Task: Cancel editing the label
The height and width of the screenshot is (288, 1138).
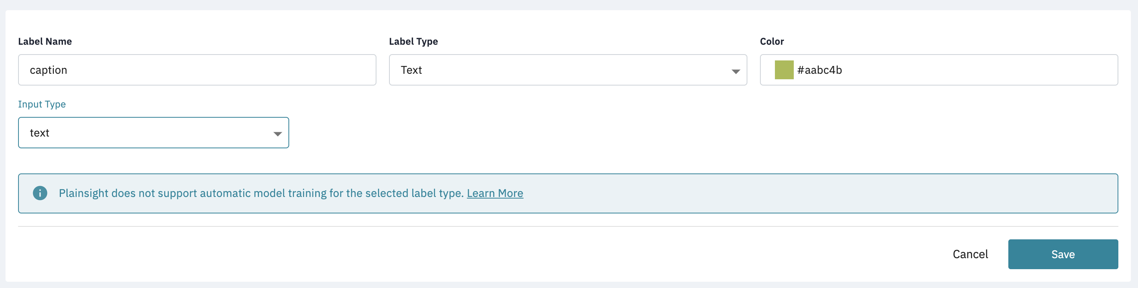Action: tap(970, 254)
